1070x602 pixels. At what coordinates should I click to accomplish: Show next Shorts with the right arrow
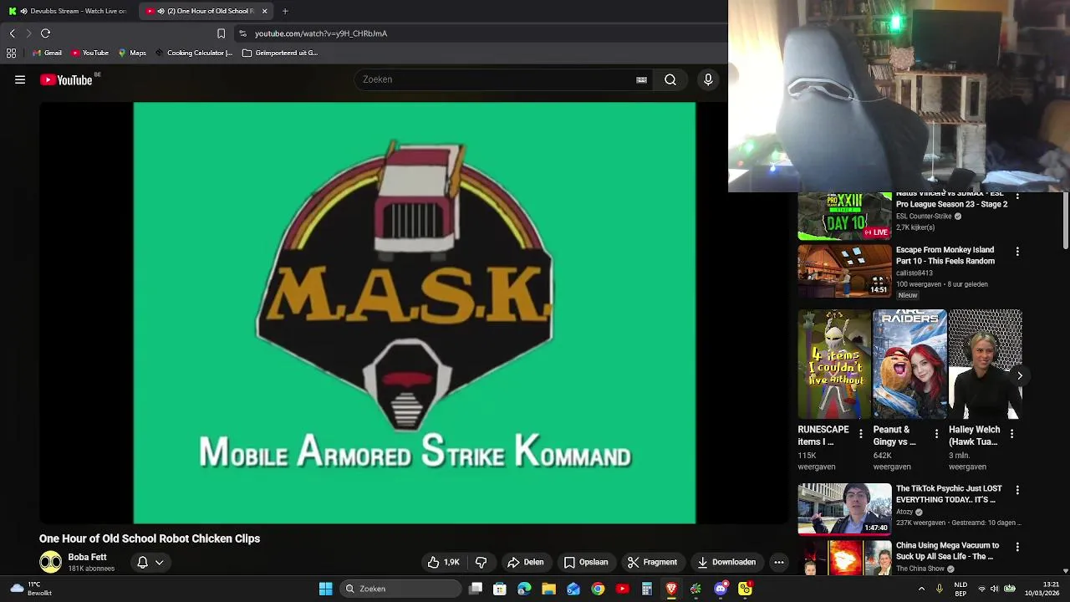point(1020,375)
